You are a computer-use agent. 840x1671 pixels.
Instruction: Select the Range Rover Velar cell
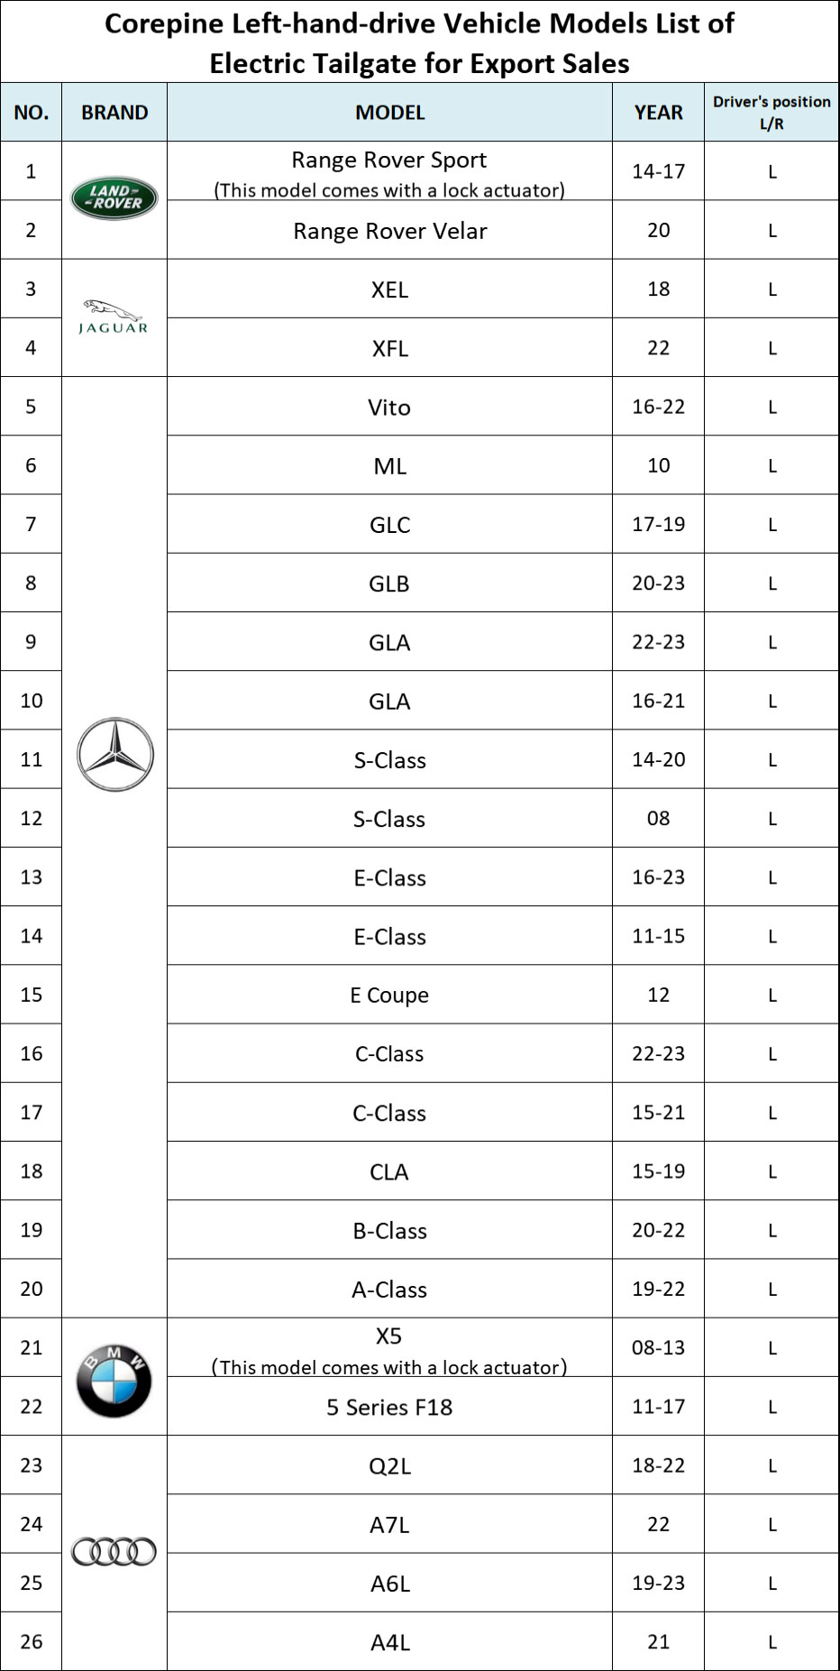[389, 231]
